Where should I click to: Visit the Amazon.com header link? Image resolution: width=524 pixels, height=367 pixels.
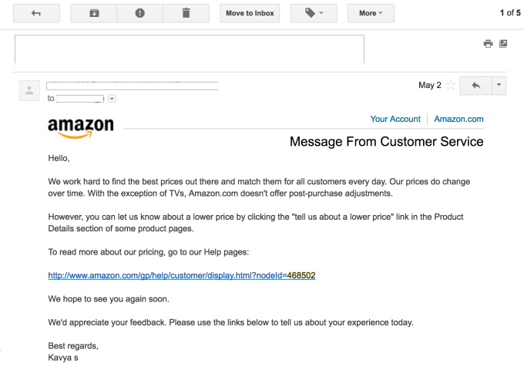click(458, 120)
